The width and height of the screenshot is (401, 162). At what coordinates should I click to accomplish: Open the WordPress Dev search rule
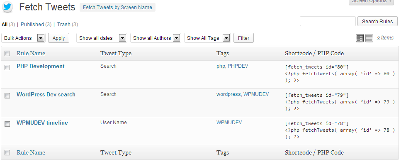point(46,94)
